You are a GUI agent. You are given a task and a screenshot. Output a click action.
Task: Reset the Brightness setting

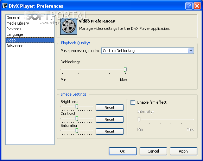tap(110, 108)
